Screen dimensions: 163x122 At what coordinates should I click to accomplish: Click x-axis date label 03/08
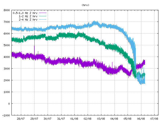tap(101, 119)
